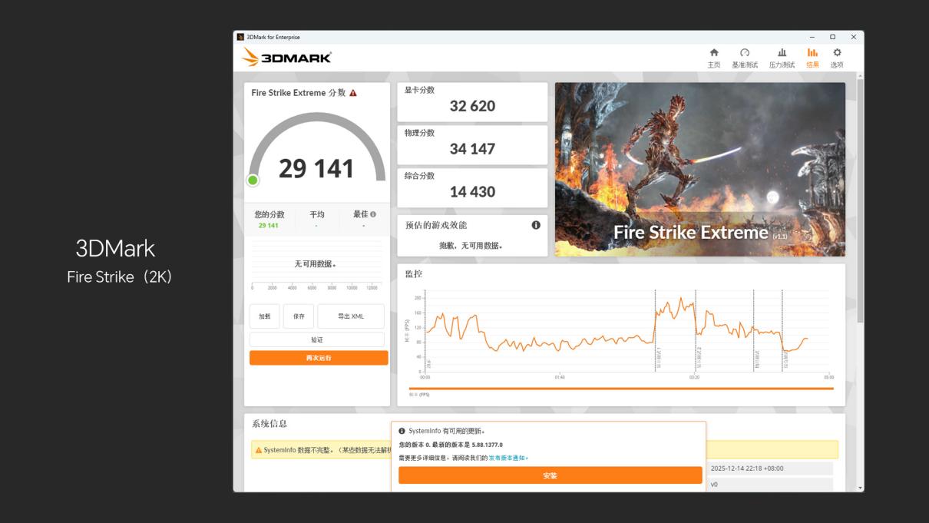Click the 监控 monitoring chart heading
The image size is (929, 523).
click(x=414, y=274)
